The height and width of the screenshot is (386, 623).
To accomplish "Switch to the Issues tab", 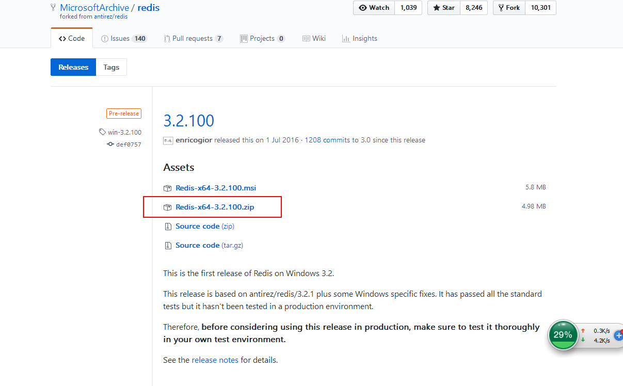I will click(x=124, y=38).
